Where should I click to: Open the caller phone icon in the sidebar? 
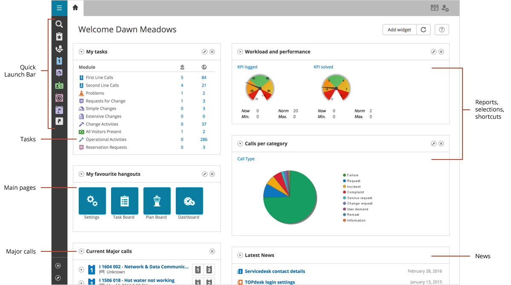(x=59, y=48)
